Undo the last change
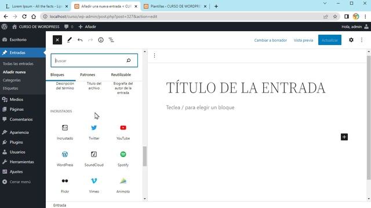371x208 pixels. point(80,40)
